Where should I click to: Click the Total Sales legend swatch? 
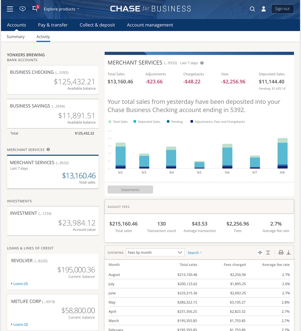(x=110, y=122)
